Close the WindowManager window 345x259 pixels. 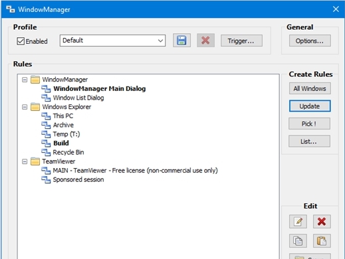click(x=336, y=9)
